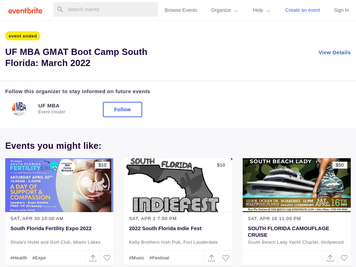
Task: Click the search magnifier icon
Action: [60, 9]
